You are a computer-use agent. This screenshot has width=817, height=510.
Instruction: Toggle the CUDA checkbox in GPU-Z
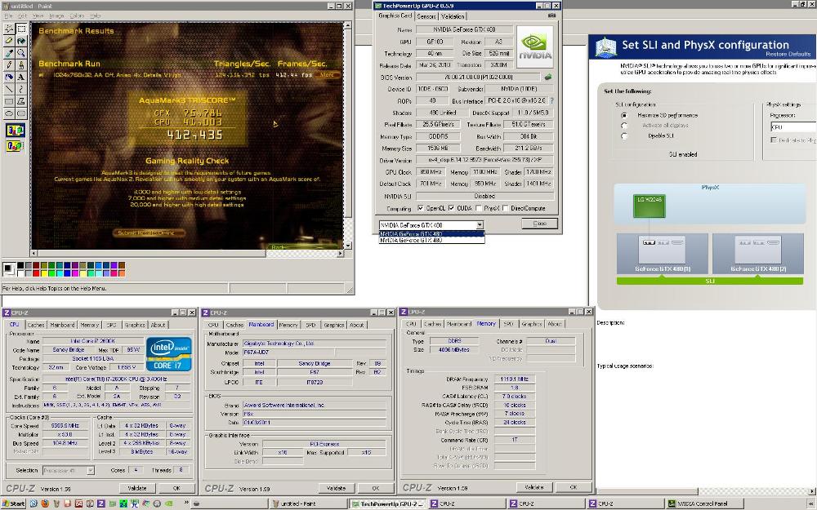451,208
